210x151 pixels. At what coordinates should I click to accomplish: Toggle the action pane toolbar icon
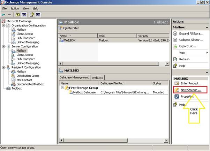pyautogui.click(x=38, y=14)
